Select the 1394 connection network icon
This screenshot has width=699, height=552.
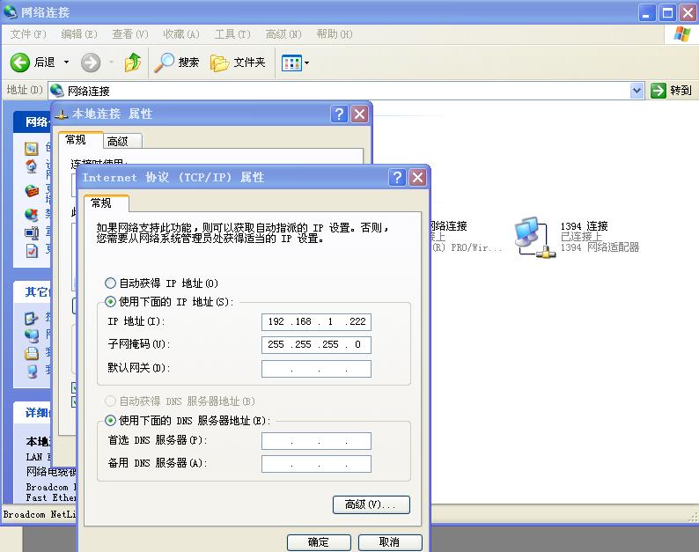tap(534, 236)
